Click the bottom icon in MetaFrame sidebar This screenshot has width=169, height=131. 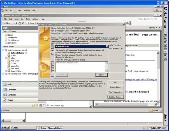coord(165,59)
